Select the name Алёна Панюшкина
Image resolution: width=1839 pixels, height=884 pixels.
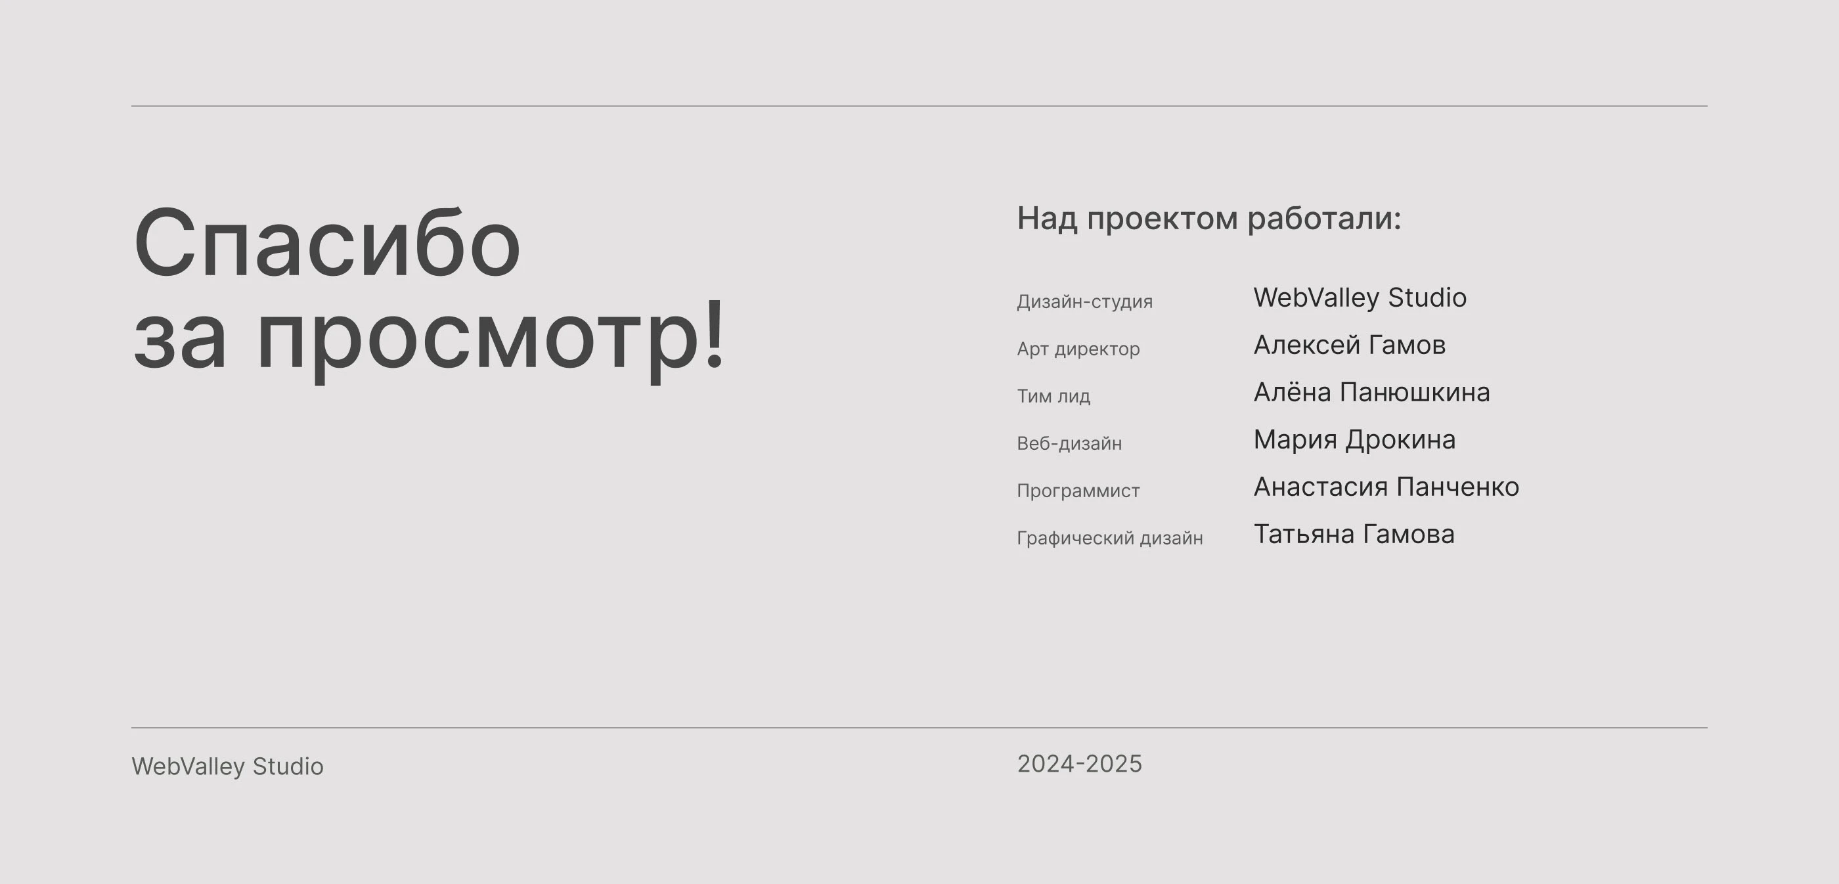click(x=1371, y=392)
